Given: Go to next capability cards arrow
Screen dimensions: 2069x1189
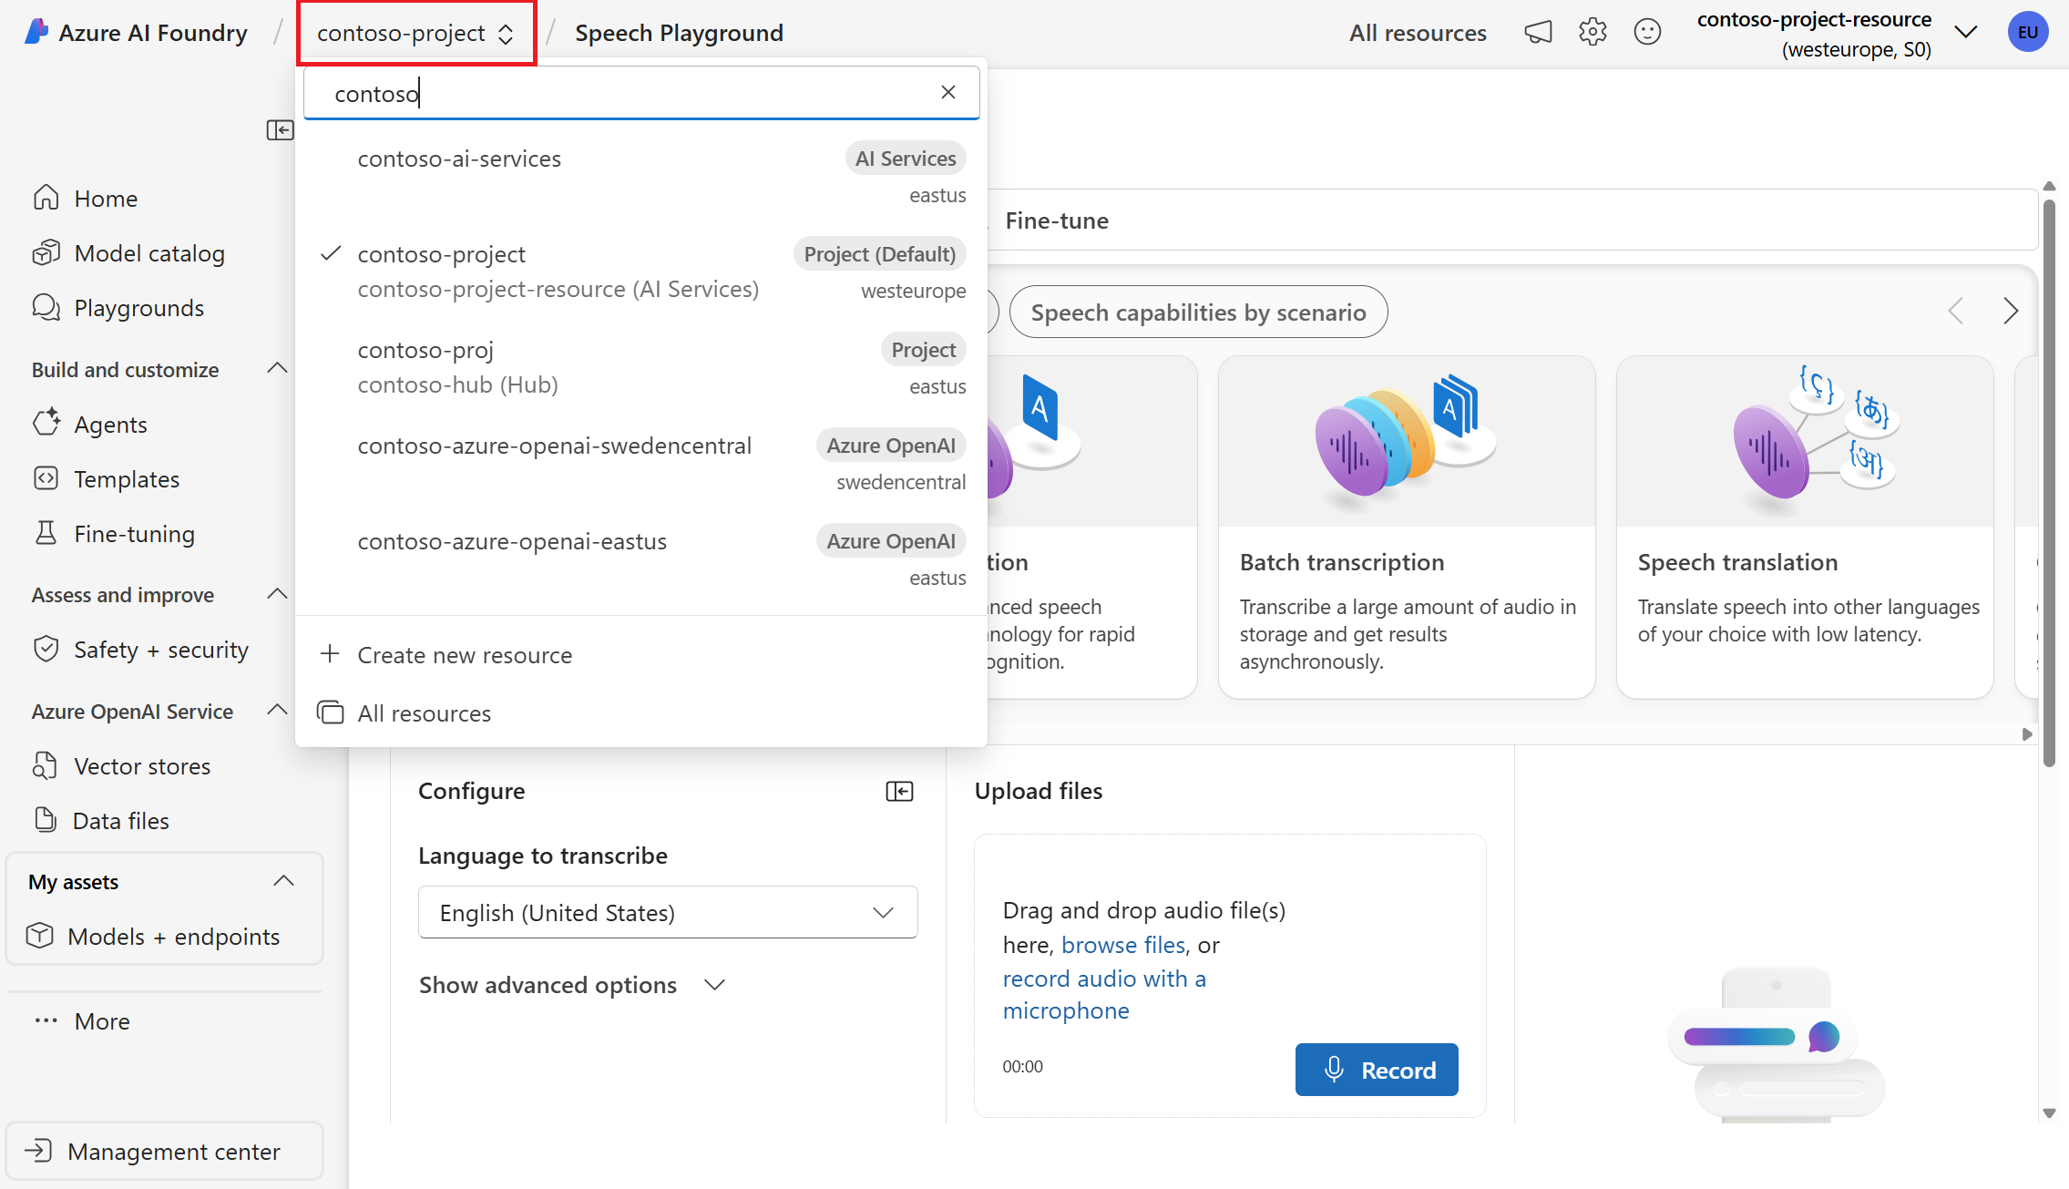Looking at the screenshot, I should 2011,312.
